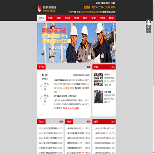Open the first top-right utility link in header

tap(98, 3)
